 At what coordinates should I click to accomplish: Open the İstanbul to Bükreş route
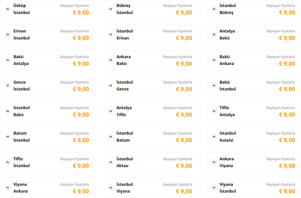253,9
